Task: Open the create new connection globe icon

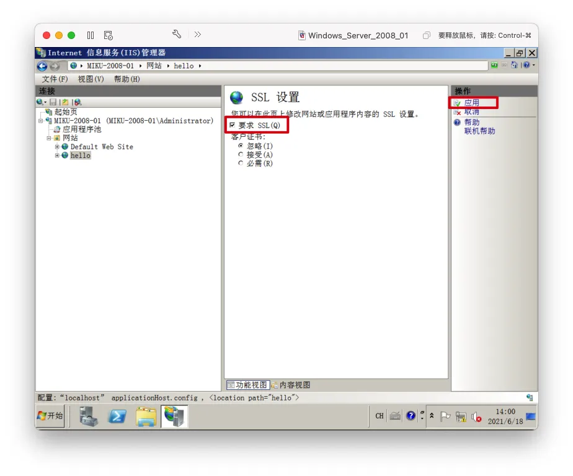Action: coord(40,102)
